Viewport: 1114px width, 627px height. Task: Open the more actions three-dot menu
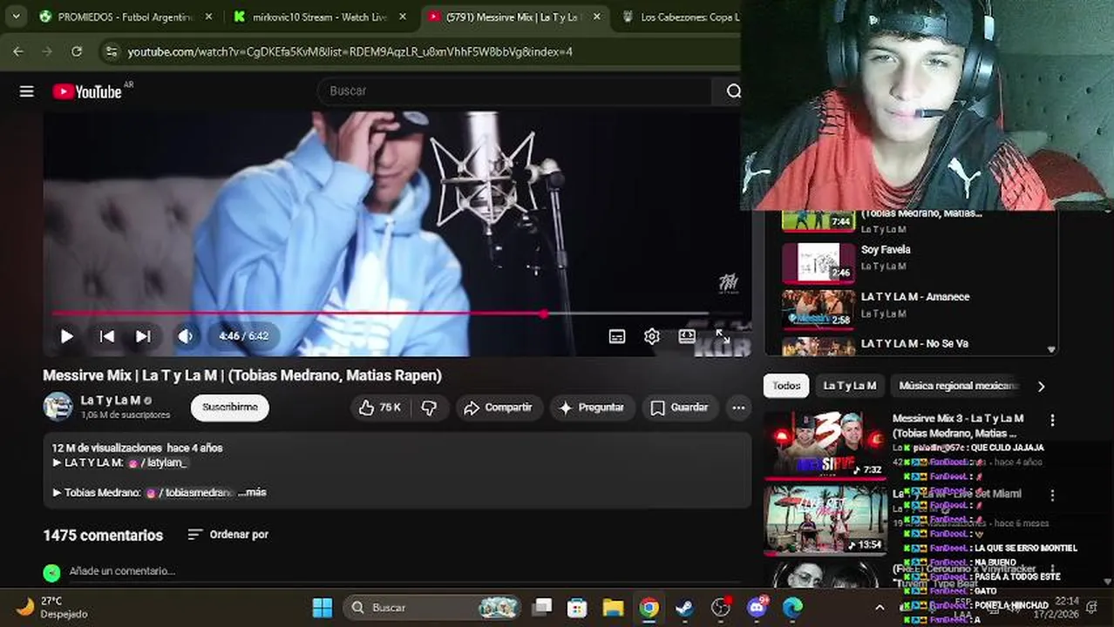point(738,408)
